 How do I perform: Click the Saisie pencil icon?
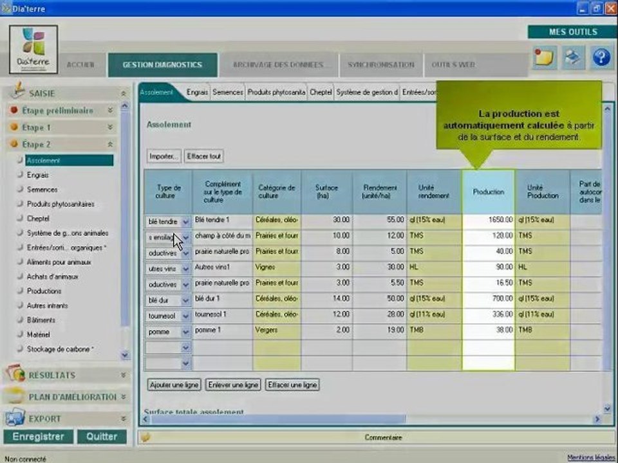(x=18, y=91)
